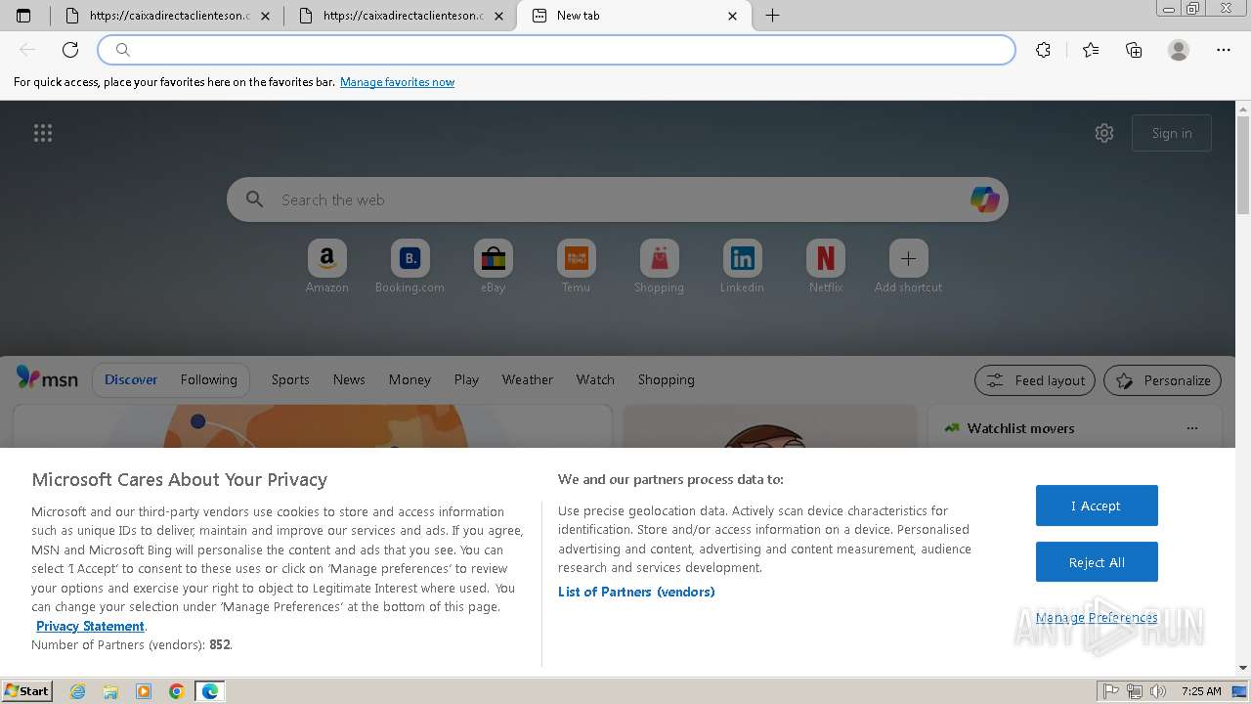Click the Copilot icon in search box
This screenshot has width=1251, height=704.
[984, 199]
